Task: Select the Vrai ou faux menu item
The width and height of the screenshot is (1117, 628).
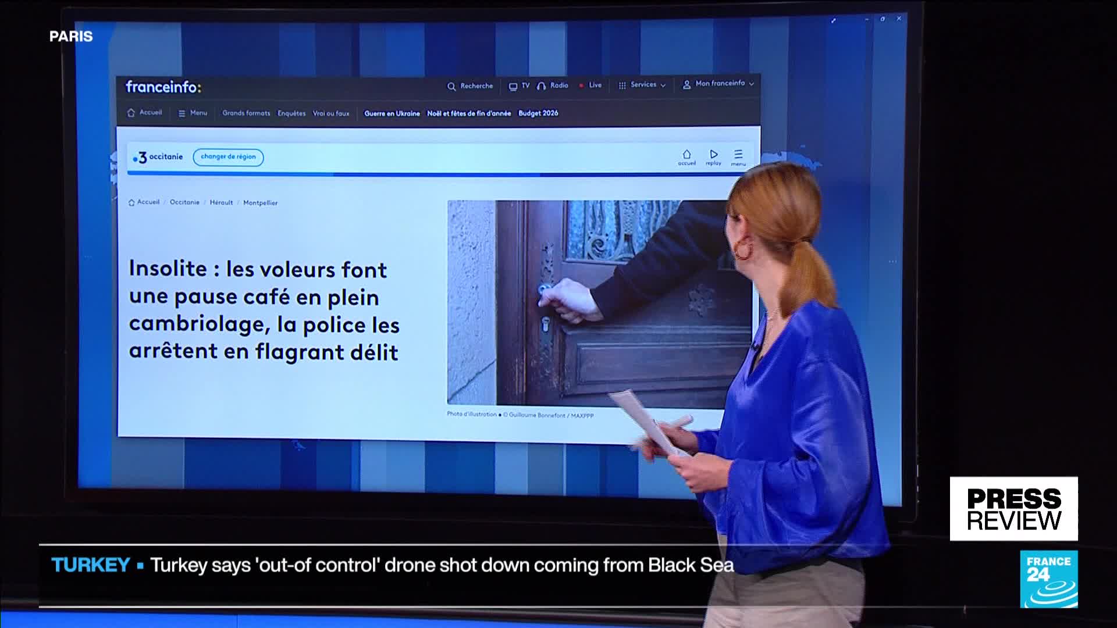Action: (x=331, y=113)
